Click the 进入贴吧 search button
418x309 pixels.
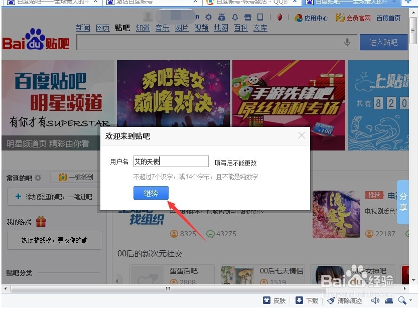[x=383, y=42]
